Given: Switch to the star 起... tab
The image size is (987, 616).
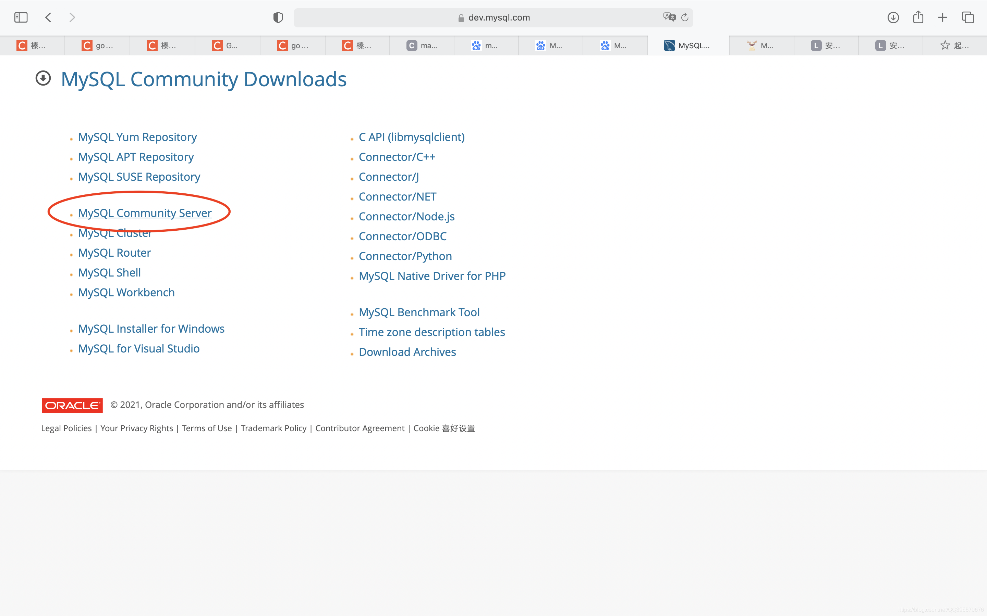Looking at the screenshot, I should (955, 46).
